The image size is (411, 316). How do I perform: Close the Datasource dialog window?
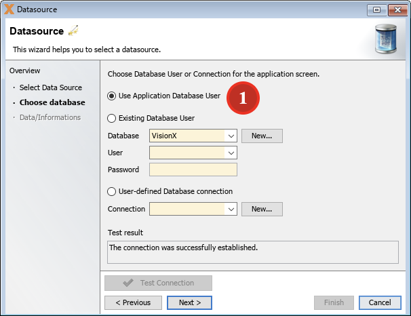pos(397,10)
